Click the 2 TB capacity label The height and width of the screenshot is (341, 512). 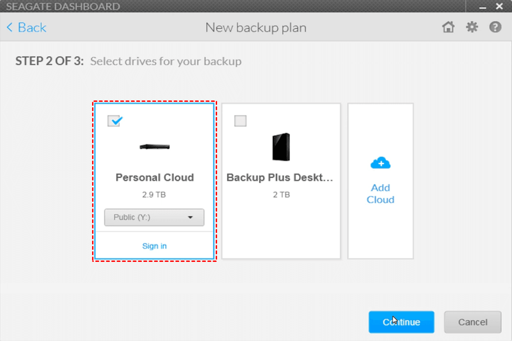(281, 195)
